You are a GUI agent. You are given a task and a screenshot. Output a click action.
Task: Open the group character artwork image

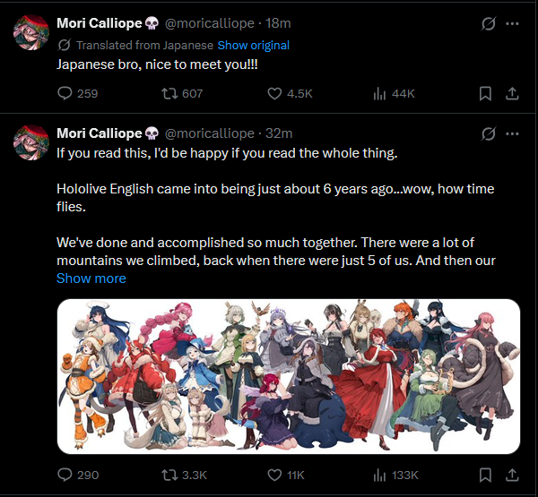[289, 376]
